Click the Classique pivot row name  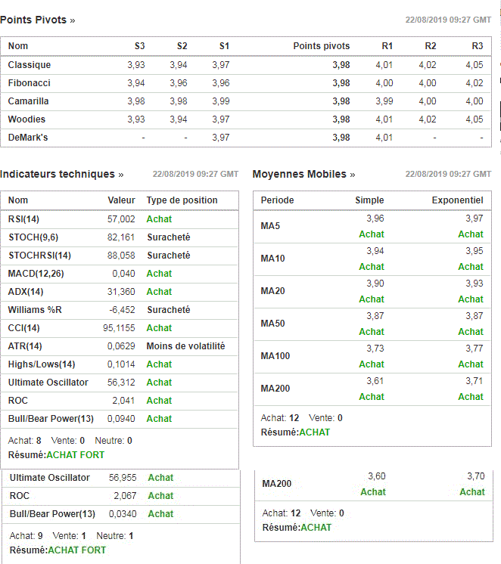pos(30,65)
